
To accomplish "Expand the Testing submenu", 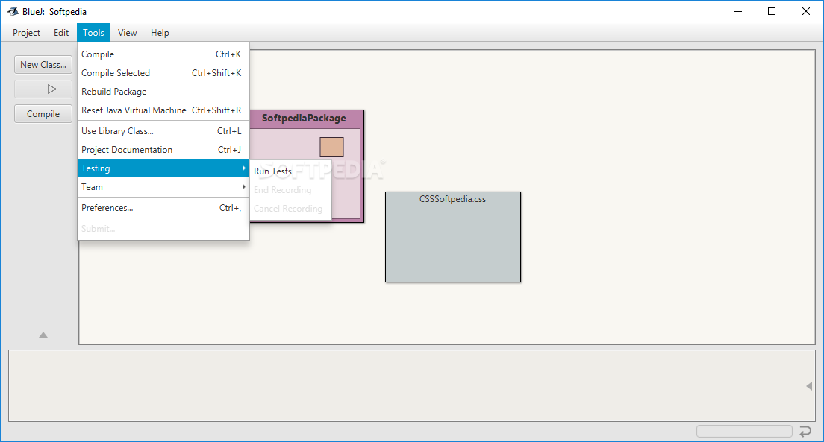I will click(163, 168).
